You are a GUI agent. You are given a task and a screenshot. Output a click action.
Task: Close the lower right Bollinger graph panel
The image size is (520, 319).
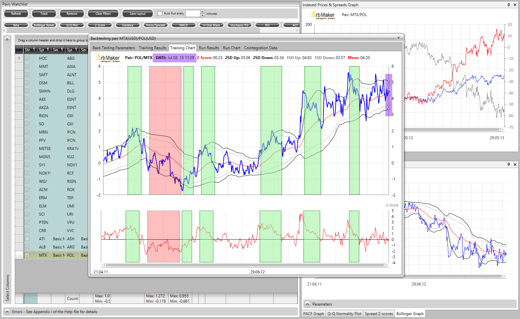coord(515,164)
